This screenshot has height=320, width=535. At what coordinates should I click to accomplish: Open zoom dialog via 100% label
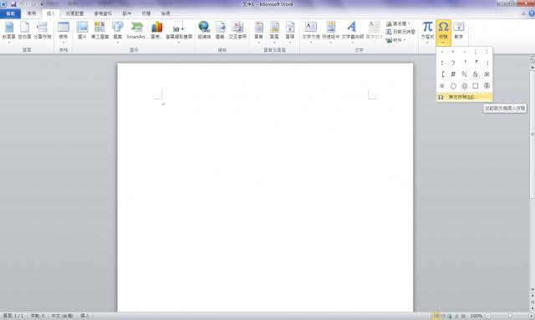(x=476, y=316)
